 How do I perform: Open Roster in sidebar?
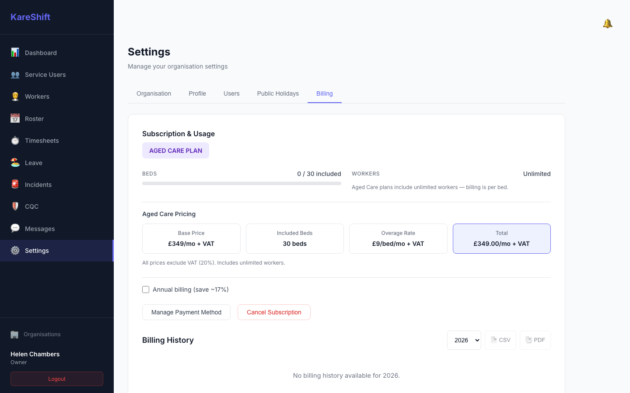tap(57, 118)
